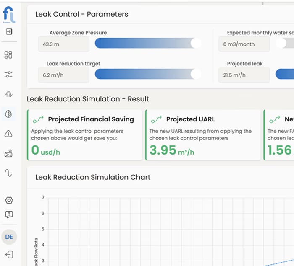
Task: Click the Average Zone Pressure slider handle
Action: (196, 43)
